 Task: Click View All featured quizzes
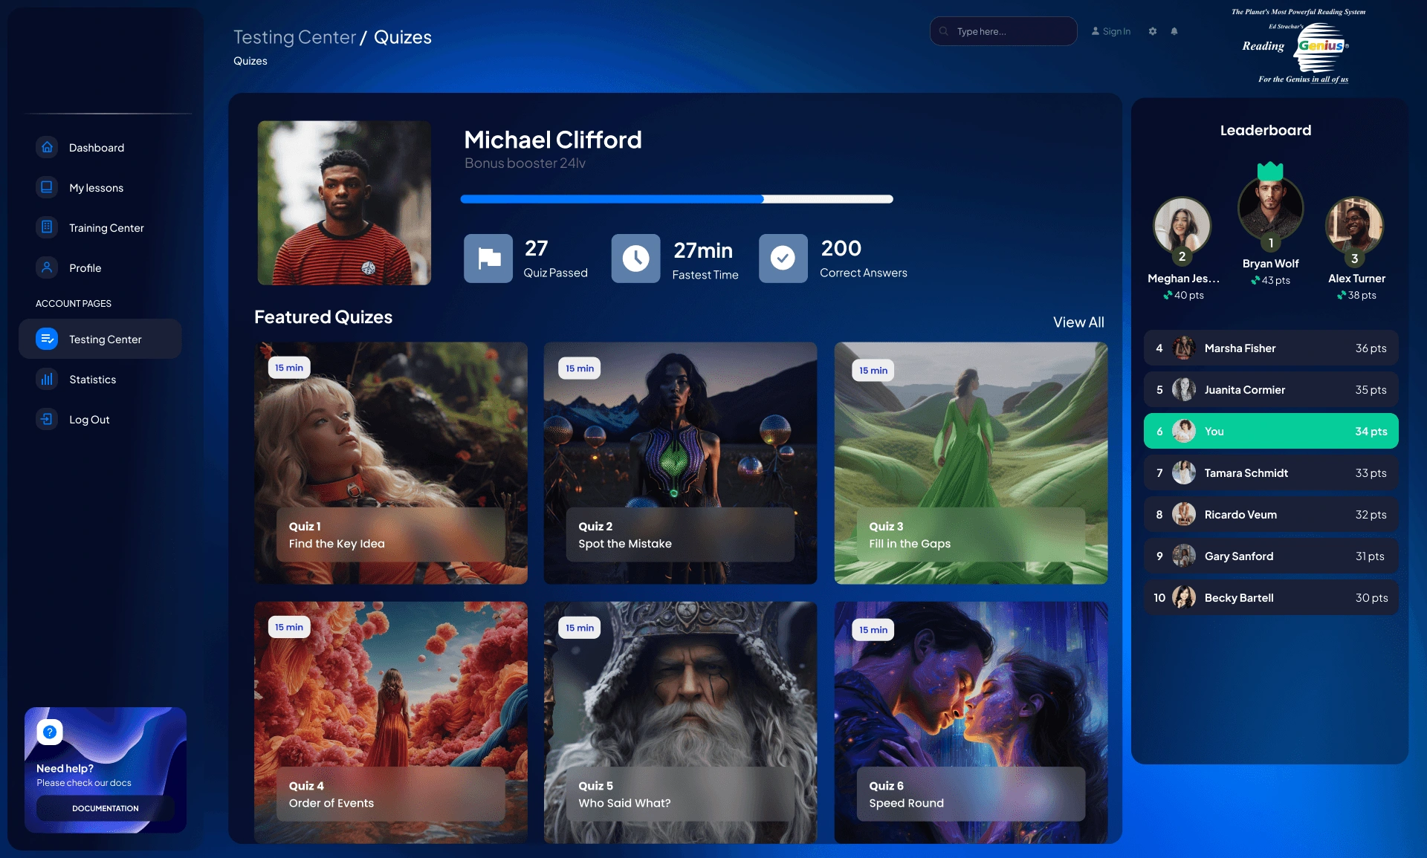coord(1078,322)
